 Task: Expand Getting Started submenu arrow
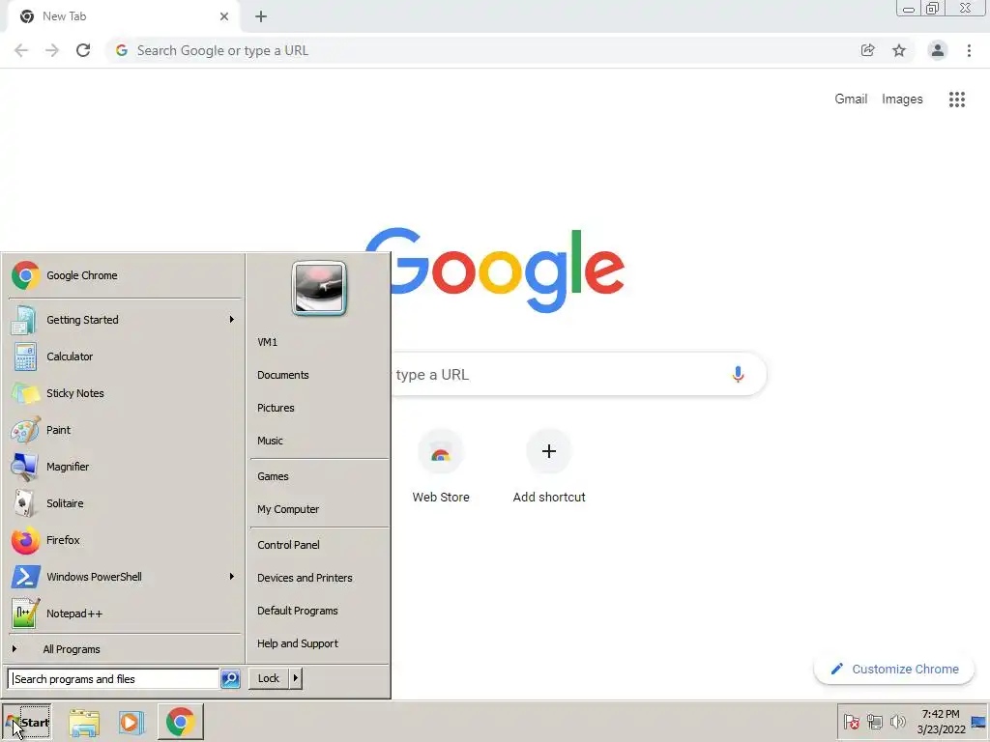tap(232, 319)
